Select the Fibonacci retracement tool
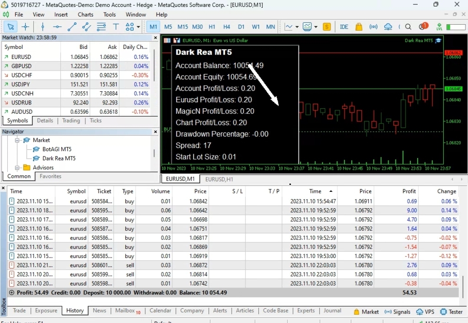The image size is (468, 323). click(101, 27)
